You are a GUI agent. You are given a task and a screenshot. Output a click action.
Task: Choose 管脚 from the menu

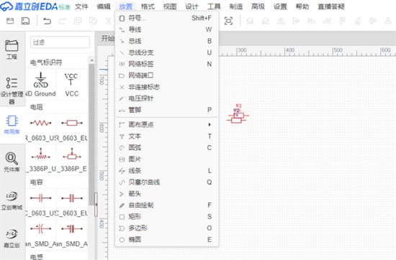167,110
